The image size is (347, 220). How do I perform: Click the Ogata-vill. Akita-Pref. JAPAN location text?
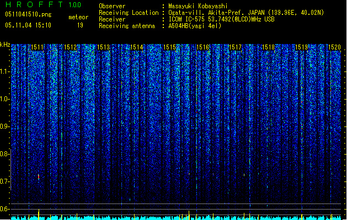point(246,13)
